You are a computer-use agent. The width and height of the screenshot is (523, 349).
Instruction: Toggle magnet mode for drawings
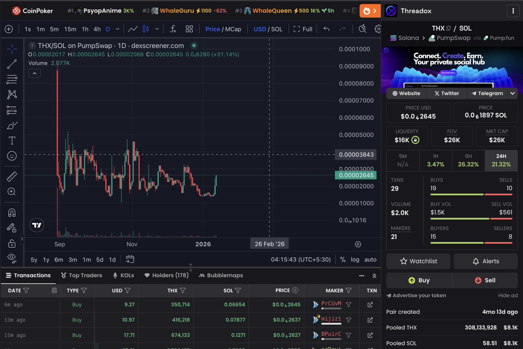tap(12, 212)
